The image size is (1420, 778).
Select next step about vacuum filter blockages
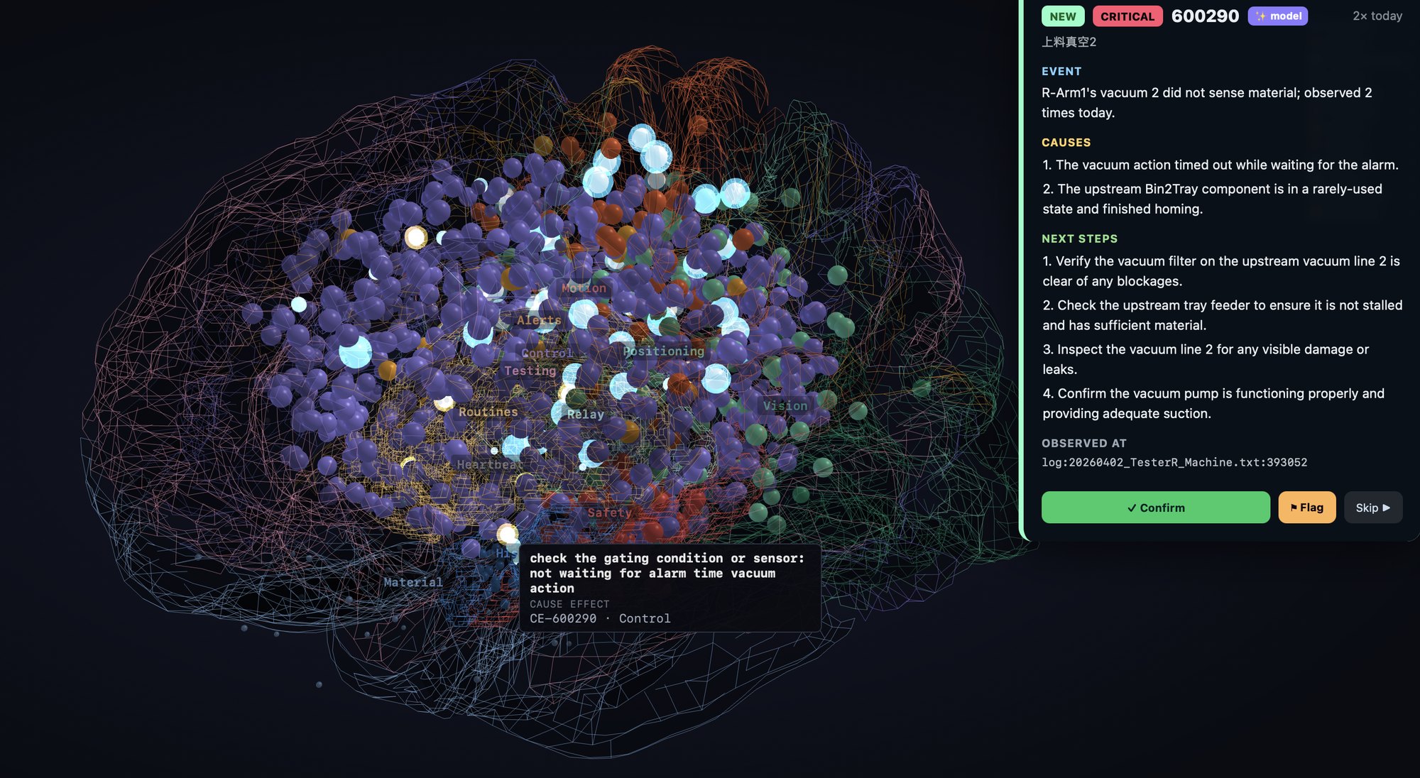click(x=1221, y=271)
